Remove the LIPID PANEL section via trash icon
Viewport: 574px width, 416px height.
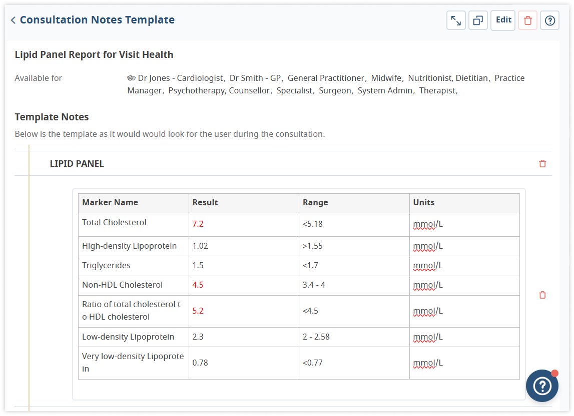coord(542,164)
